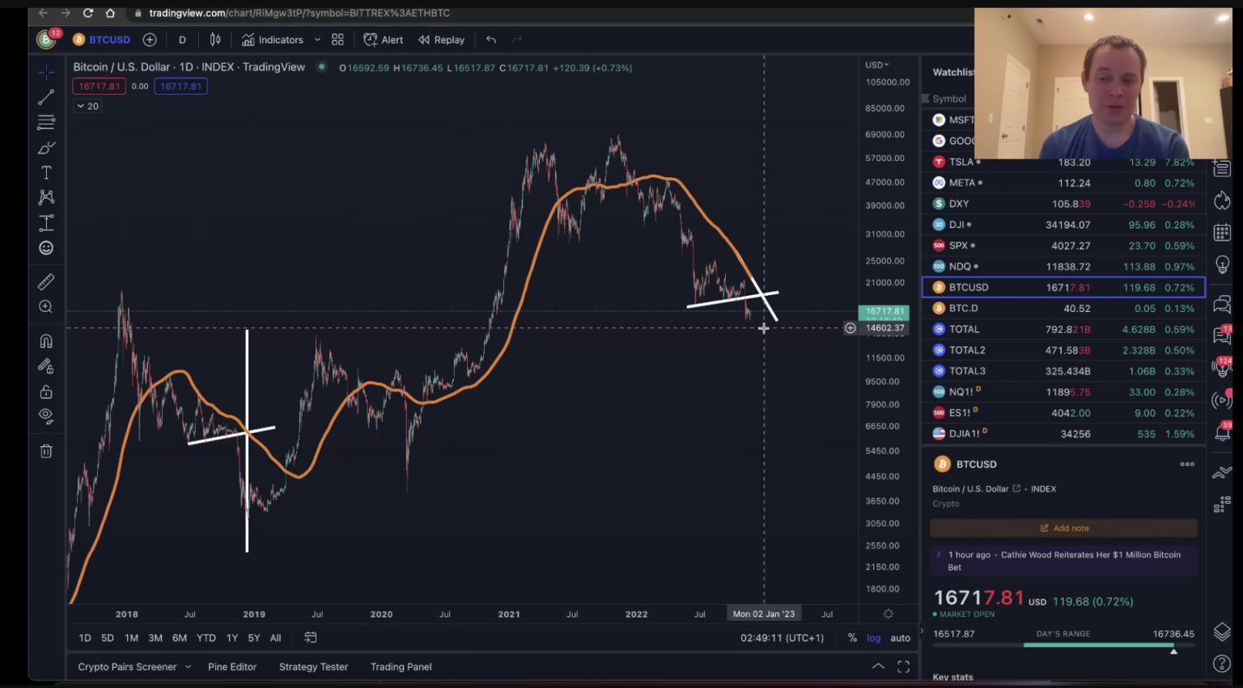Open BTCUSD details more options menu

pos(1187,464)
